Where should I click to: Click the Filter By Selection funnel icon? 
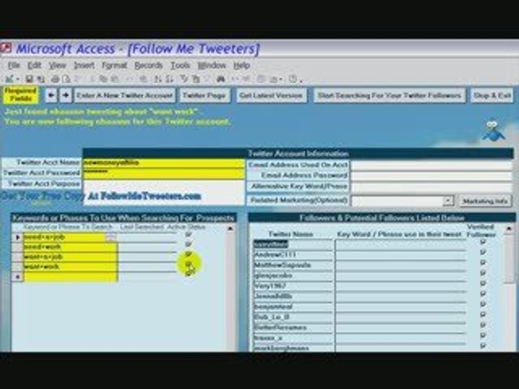(184, 79)
